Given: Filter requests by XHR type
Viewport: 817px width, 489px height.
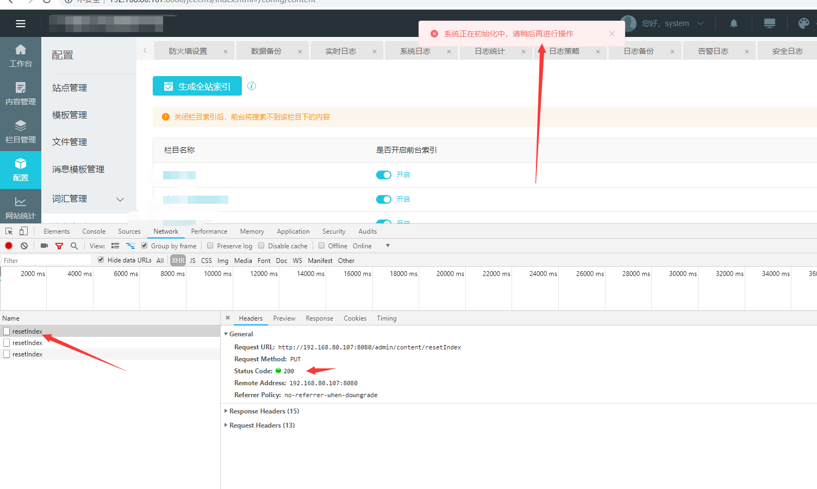Looking at the screenshot, I should click(178, 261).
